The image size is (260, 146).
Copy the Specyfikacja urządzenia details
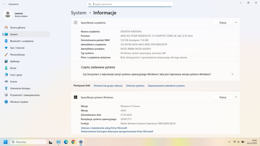223,23
